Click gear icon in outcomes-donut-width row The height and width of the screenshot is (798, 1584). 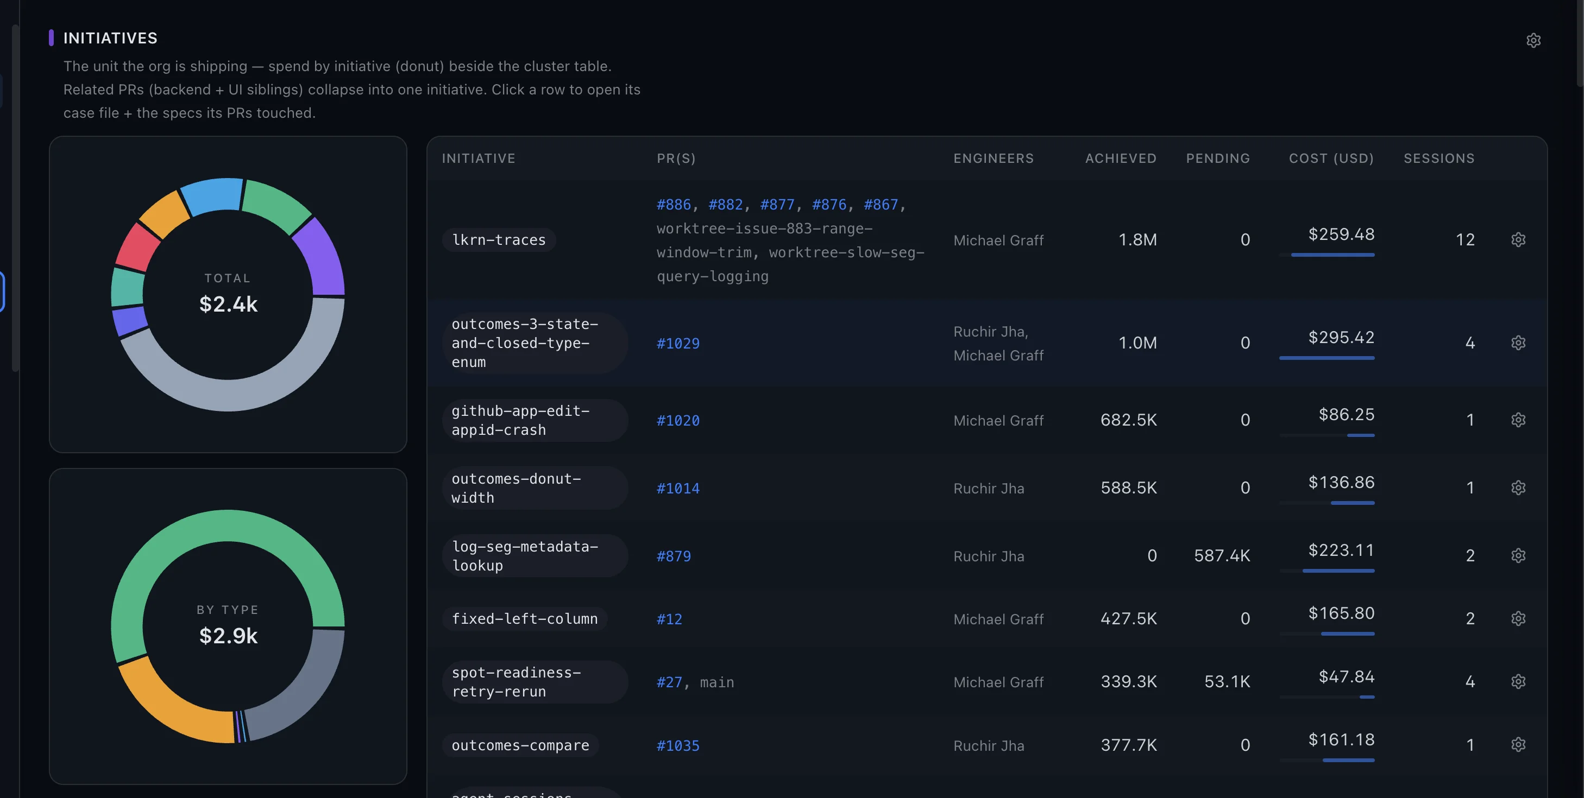(1518, 488)
